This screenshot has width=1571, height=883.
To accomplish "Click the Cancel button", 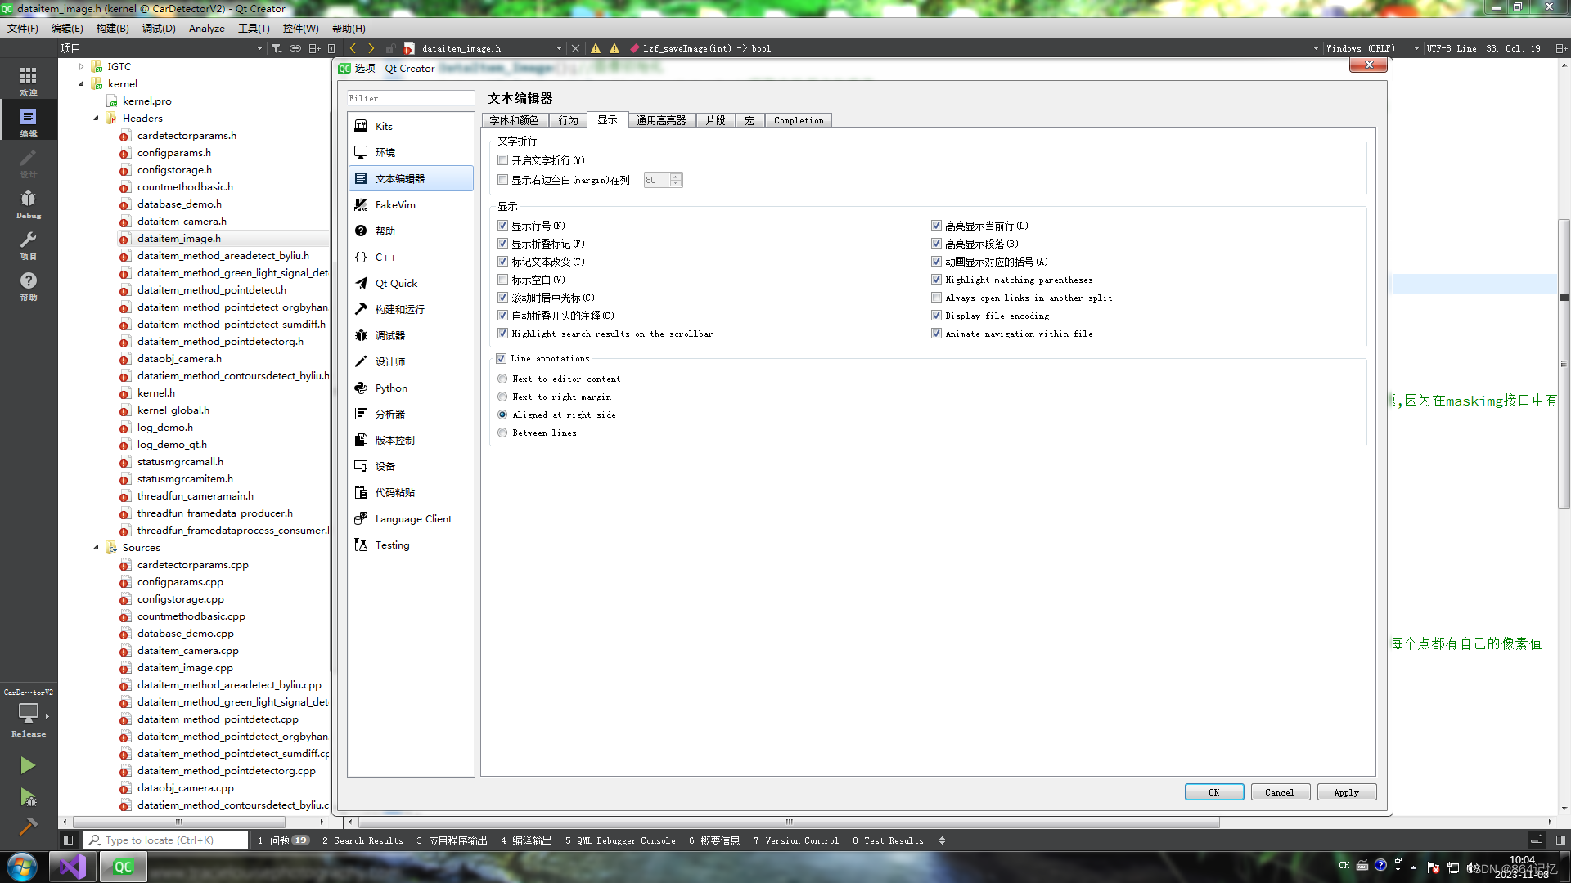I will coord(1280,791).
